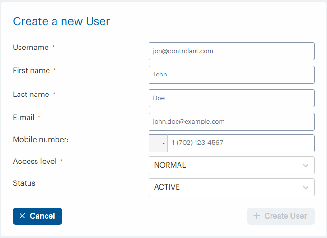Click the E-mail field label
Viewport: 327px width, 238px height.
click(x=23, y=117)
